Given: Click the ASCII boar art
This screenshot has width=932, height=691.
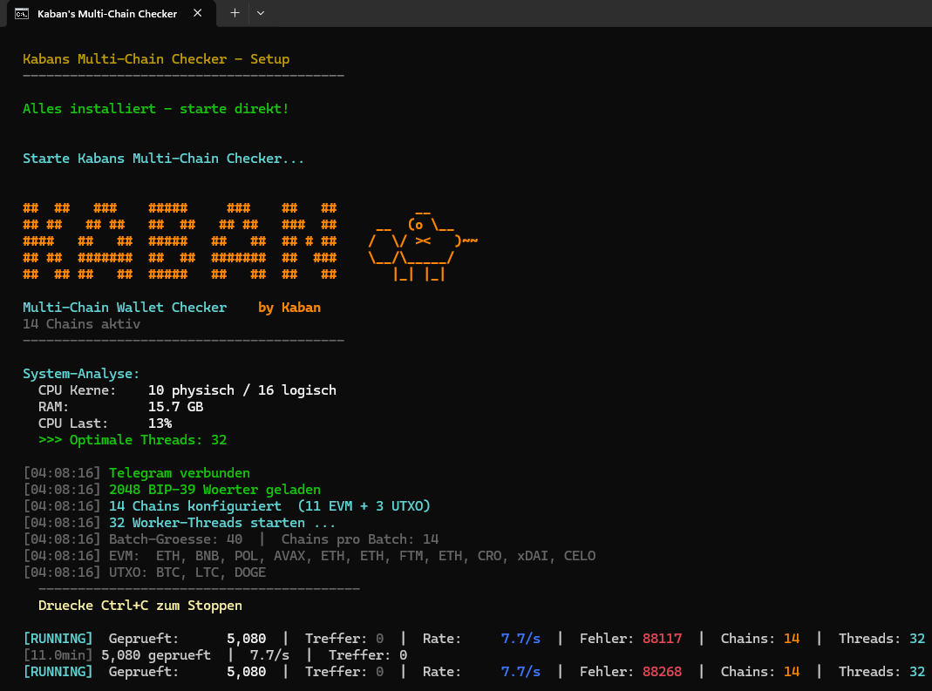Looking at the screenshot, I should click(423, 246).
